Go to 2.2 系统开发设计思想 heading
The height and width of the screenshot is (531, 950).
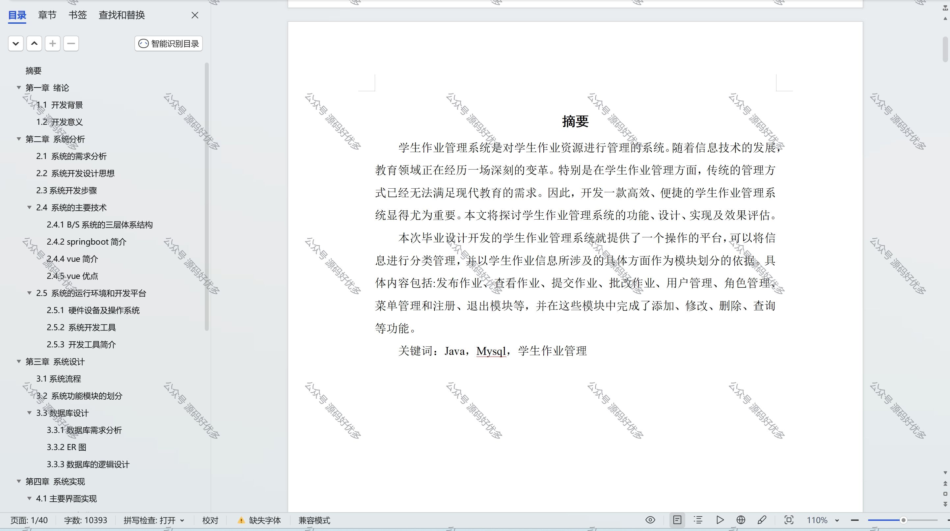click(75, 173)
